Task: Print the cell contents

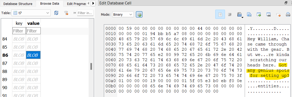Action: pyautogui.click(x=288, y=14)
